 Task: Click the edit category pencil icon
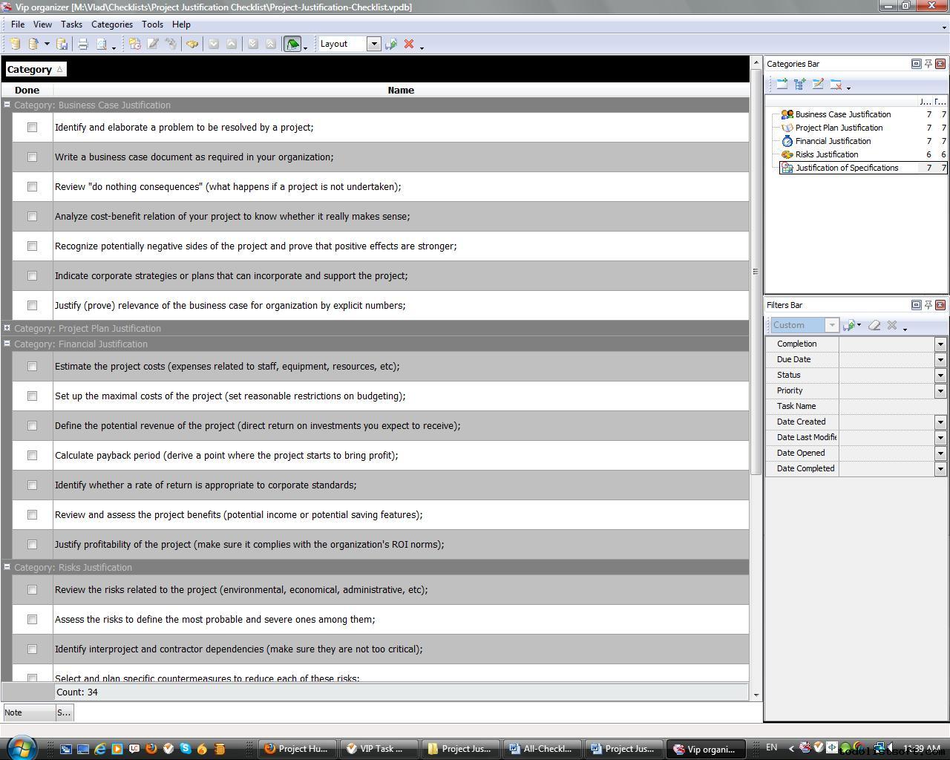pyautogui.click(x=817, y=85)
